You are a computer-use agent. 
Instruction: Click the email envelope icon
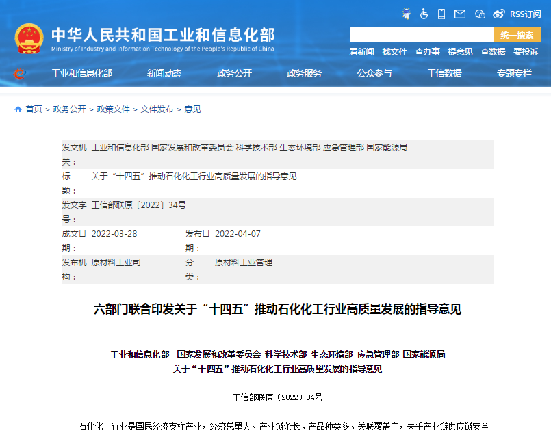click(459, 12)
